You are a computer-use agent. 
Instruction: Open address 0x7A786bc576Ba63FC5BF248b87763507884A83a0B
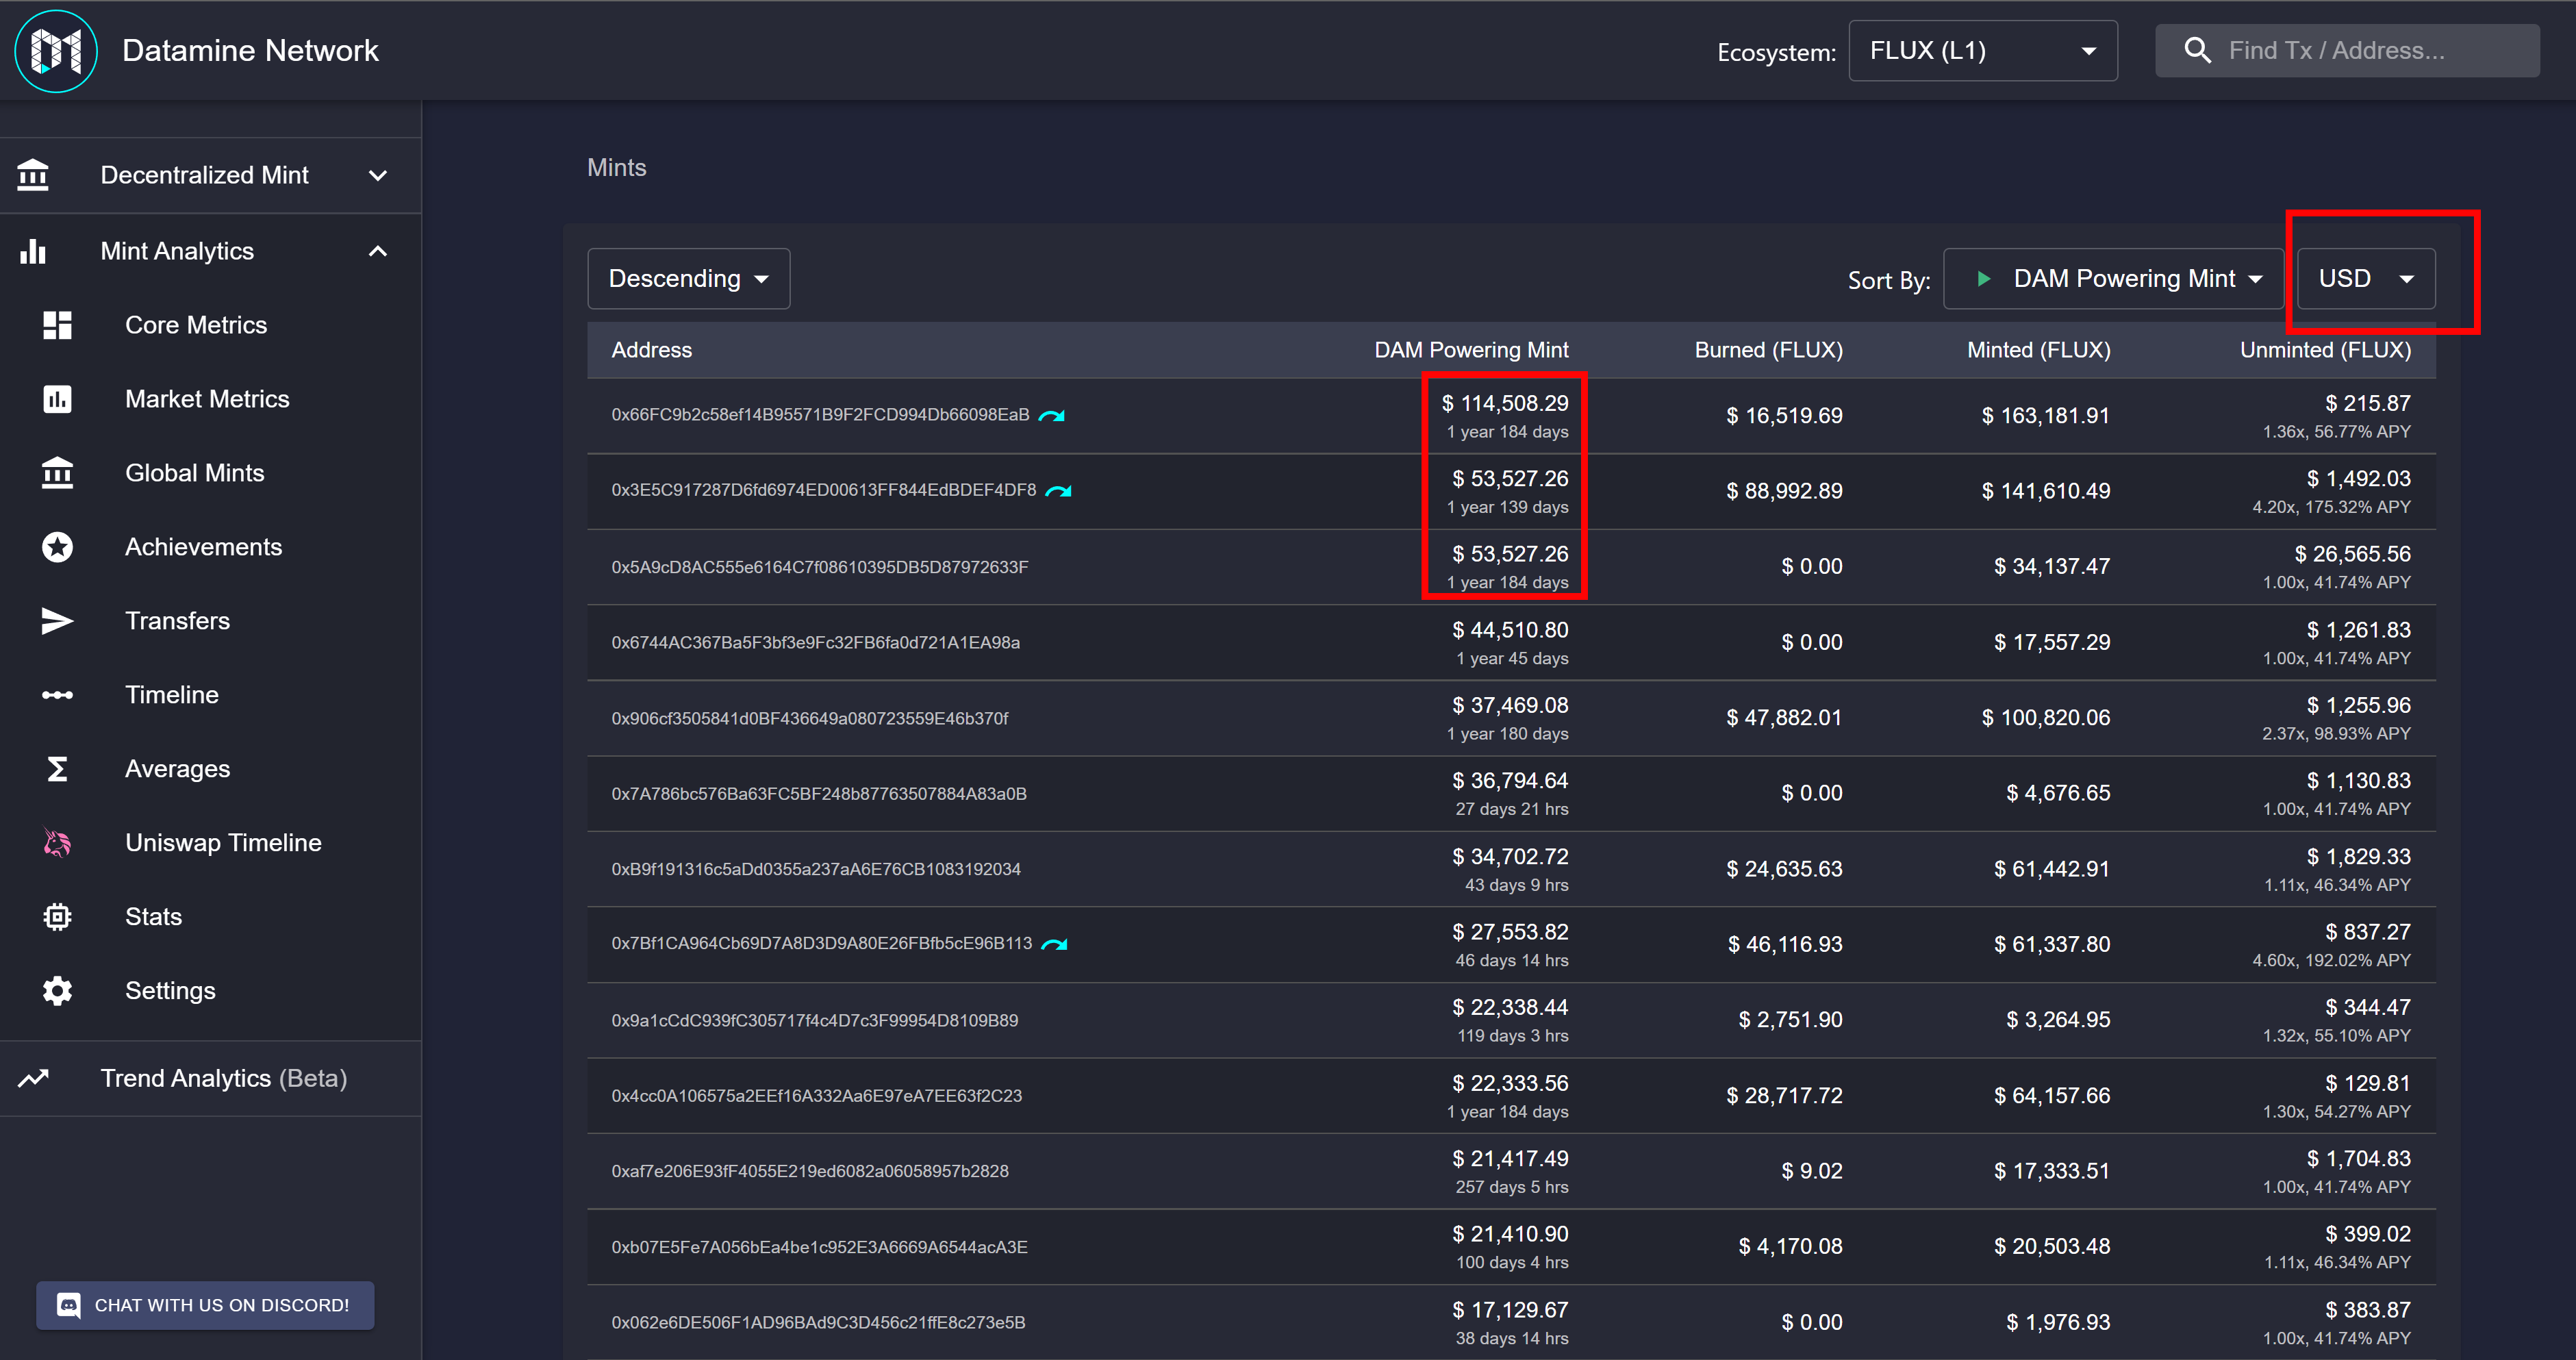click(819, 794)
